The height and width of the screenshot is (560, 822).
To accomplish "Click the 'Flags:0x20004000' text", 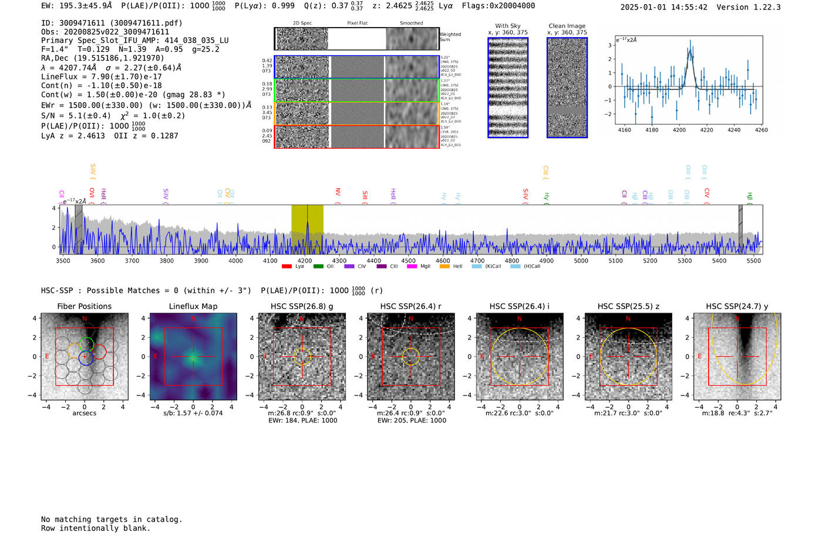I will pos(498,6).
